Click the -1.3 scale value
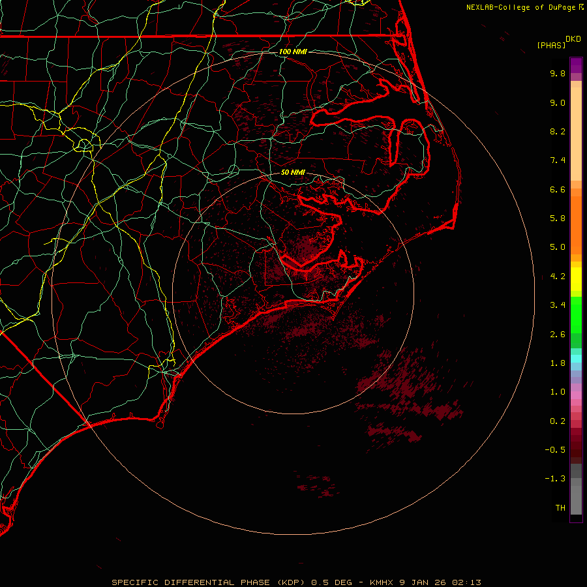 (x=555, y=479)
